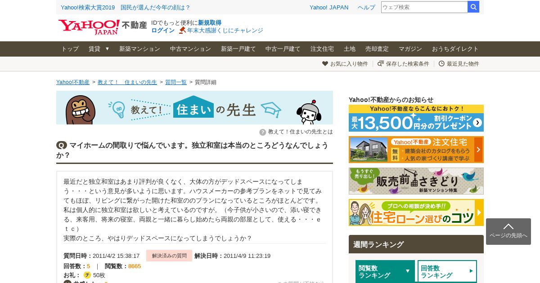
Task: Click the お気に入り物件 link text
Action: [349, 64]
